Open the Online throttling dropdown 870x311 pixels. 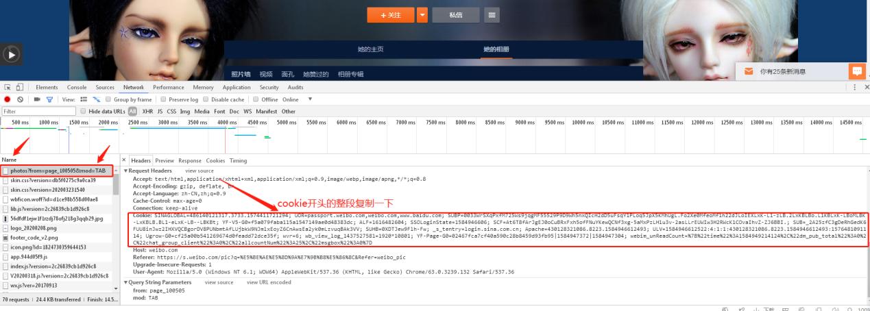[x=298, y=99]
